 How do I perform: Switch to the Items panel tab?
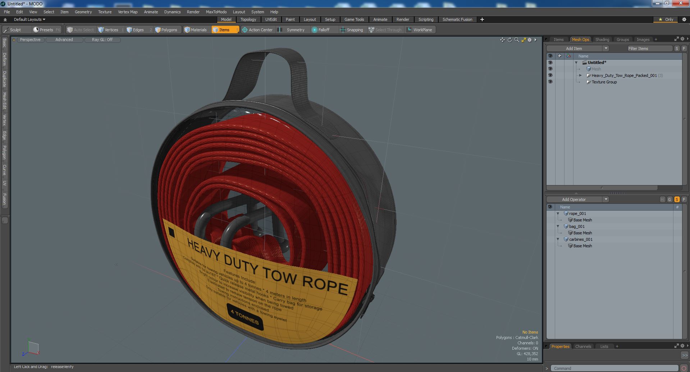(558, 40)
